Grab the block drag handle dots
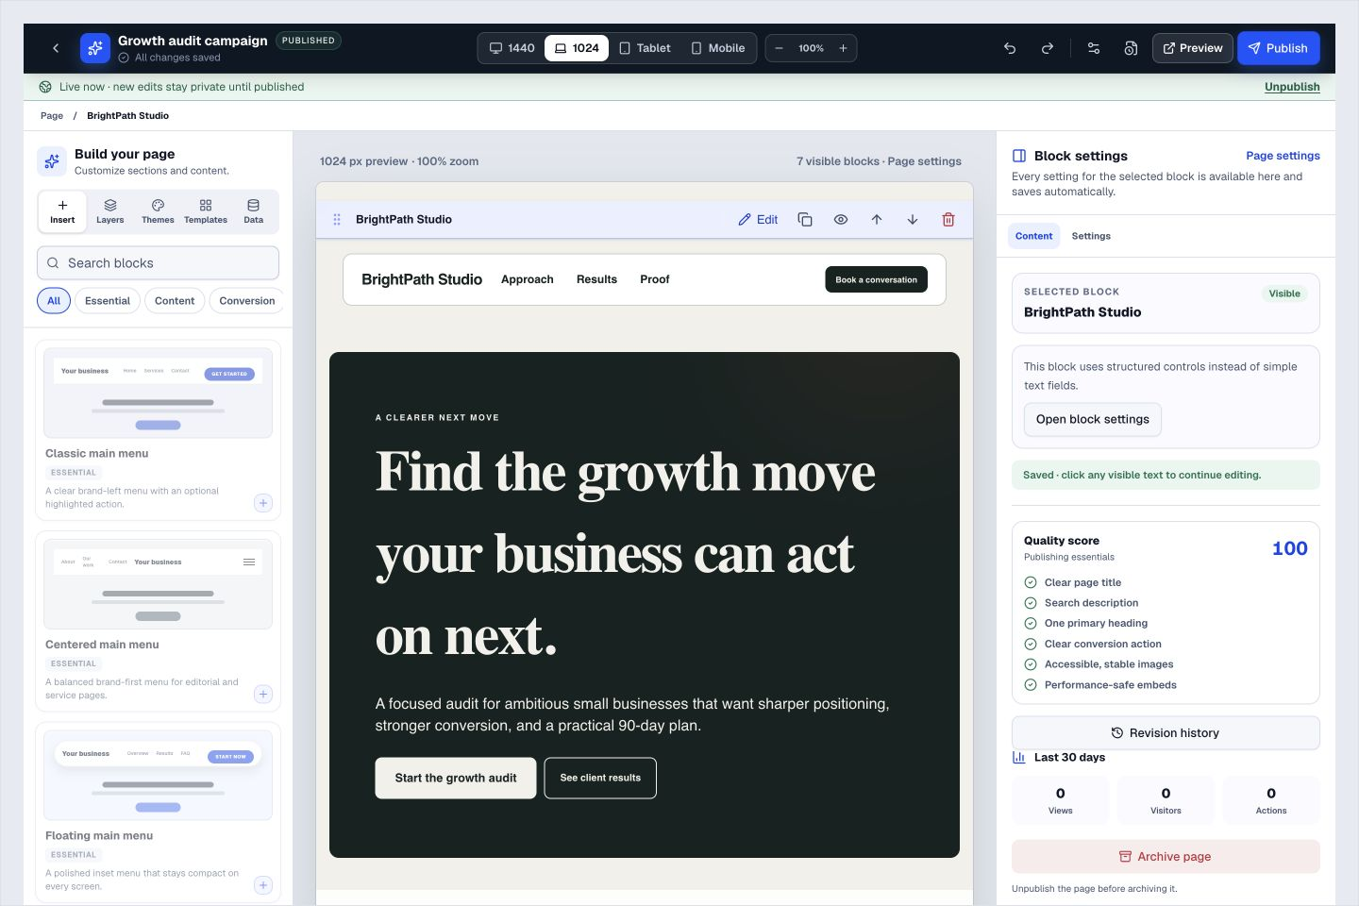Image resolution: width=1359 pixels, height=906 pixels. 337,219
